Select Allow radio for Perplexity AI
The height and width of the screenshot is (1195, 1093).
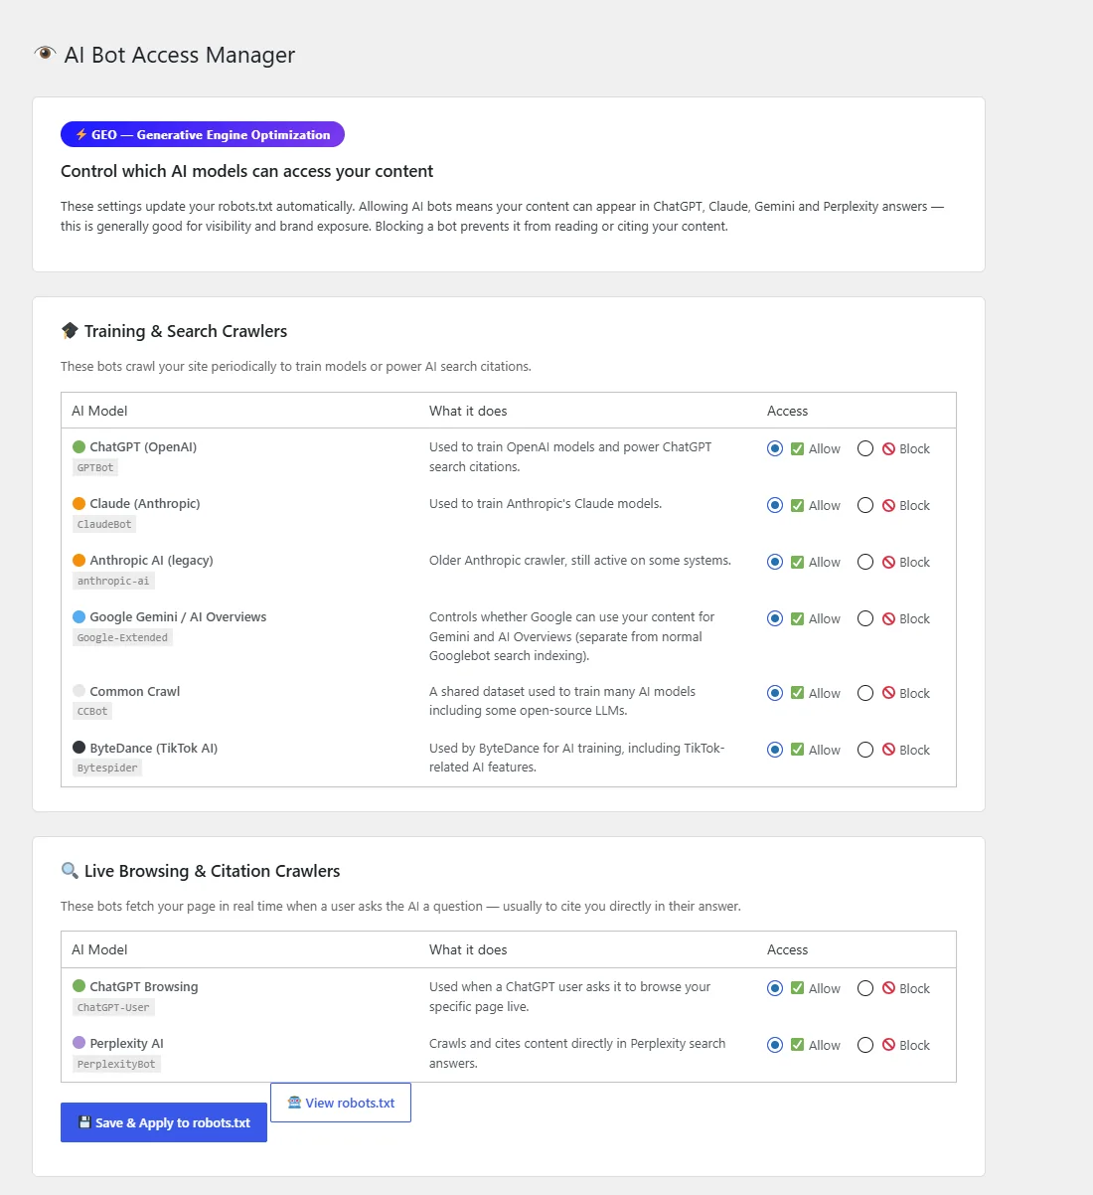775,1045
